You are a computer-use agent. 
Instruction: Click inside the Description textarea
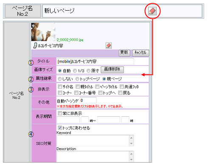pos(93,157)
